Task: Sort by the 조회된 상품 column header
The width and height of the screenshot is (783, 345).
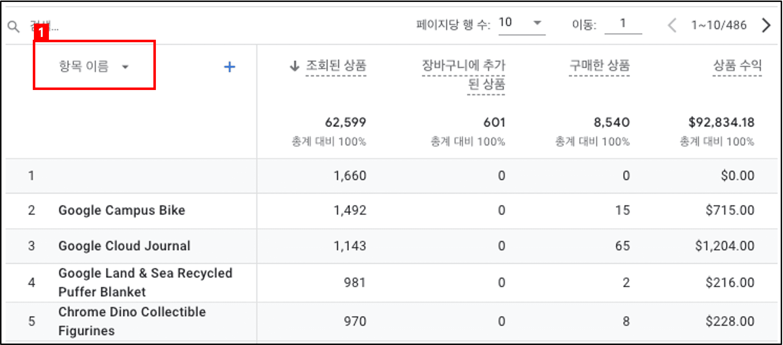Action: pos(336,66)
